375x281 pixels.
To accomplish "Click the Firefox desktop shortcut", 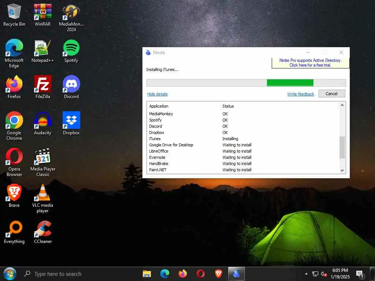I will 14,87.
